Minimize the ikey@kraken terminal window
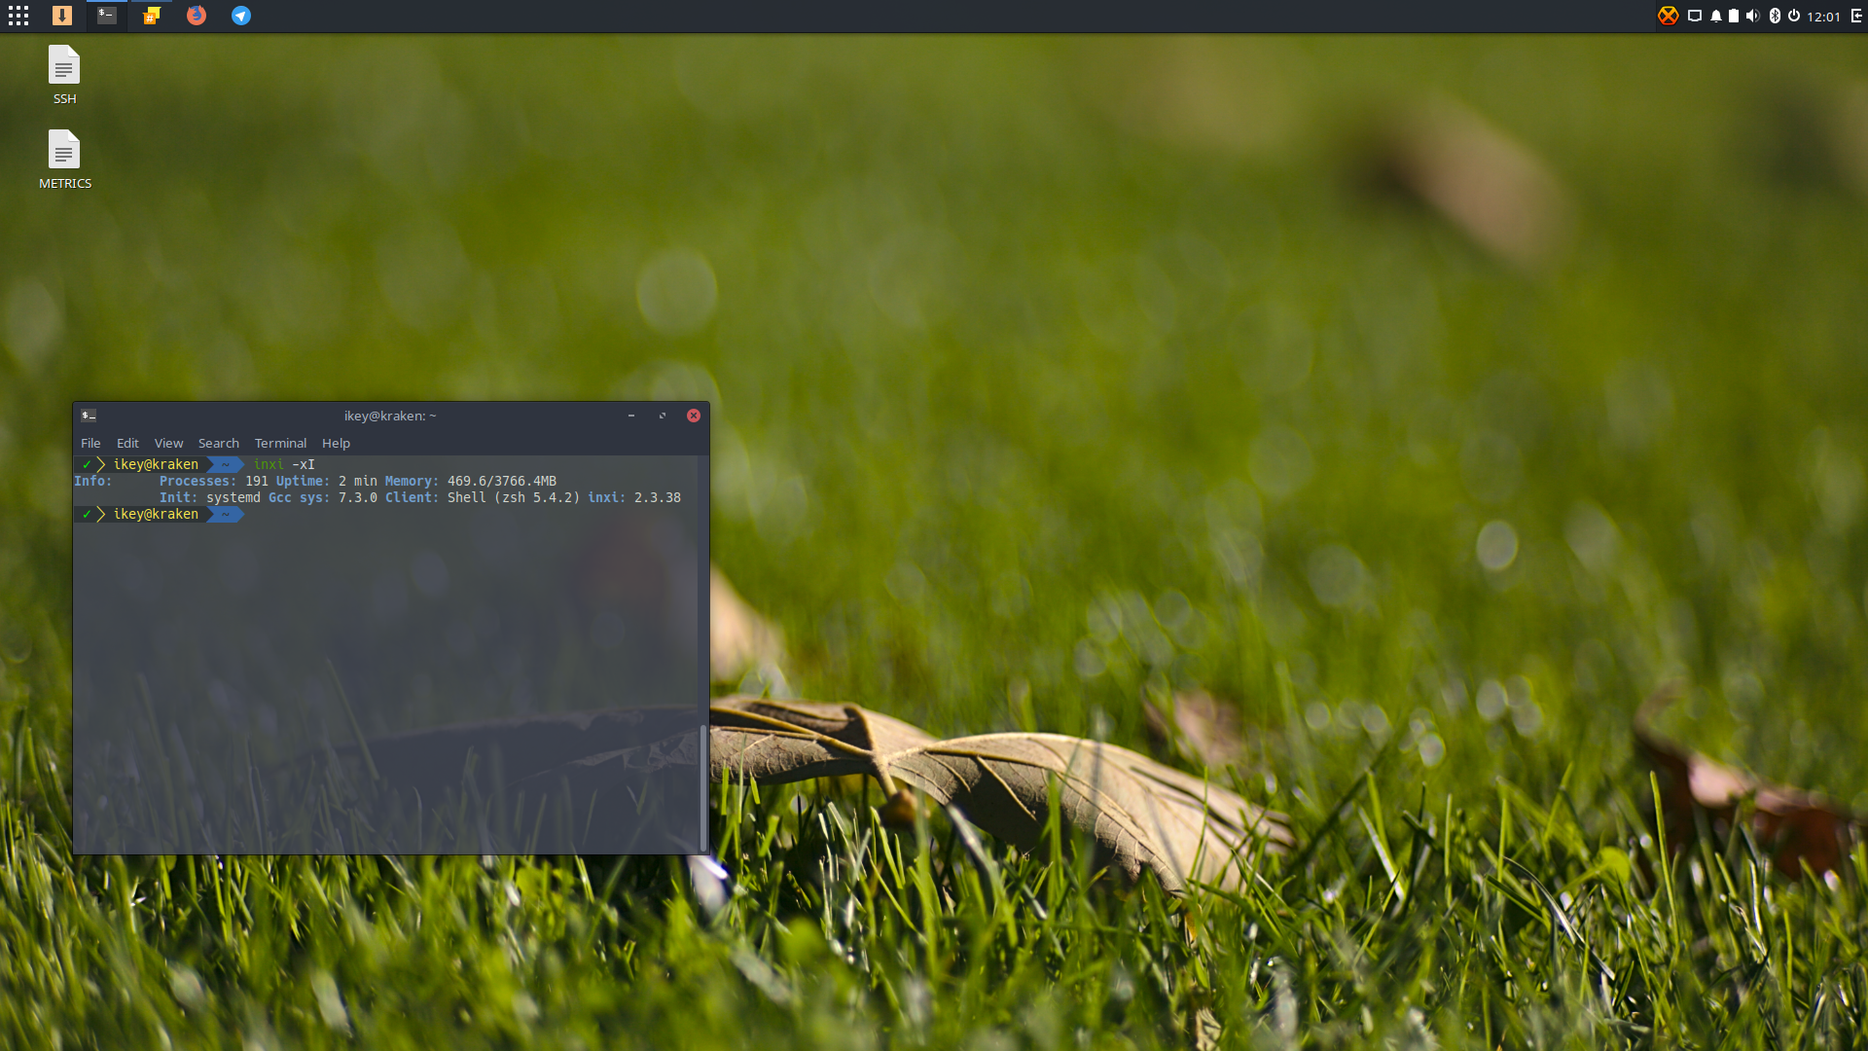 (631, 416)
